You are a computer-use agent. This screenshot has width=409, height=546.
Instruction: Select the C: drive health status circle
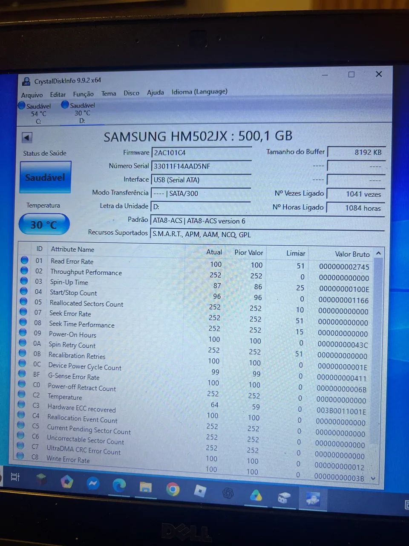pos(22,105)
